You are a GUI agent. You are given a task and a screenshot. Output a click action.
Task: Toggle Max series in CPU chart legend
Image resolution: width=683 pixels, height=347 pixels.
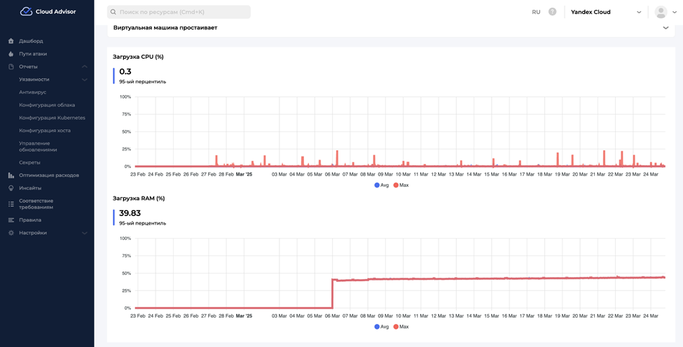401,185
